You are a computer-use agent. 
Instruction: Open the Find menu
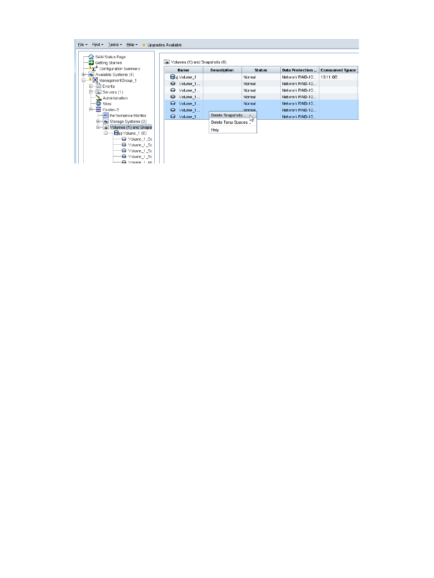(97, 45)
